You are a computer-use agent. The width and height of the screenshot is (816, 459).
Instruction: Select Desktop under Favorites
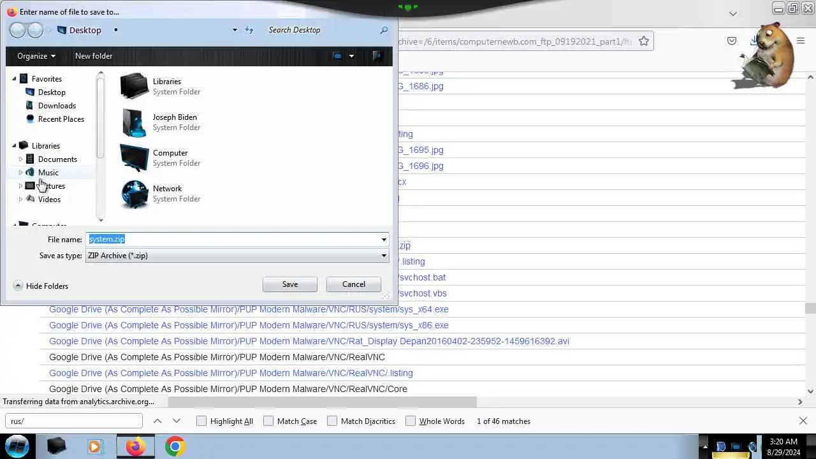pyautogui.click(x=52, y=92)
